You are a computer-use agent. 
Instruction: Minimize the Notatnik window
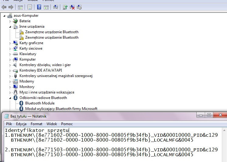click(201, 115)
